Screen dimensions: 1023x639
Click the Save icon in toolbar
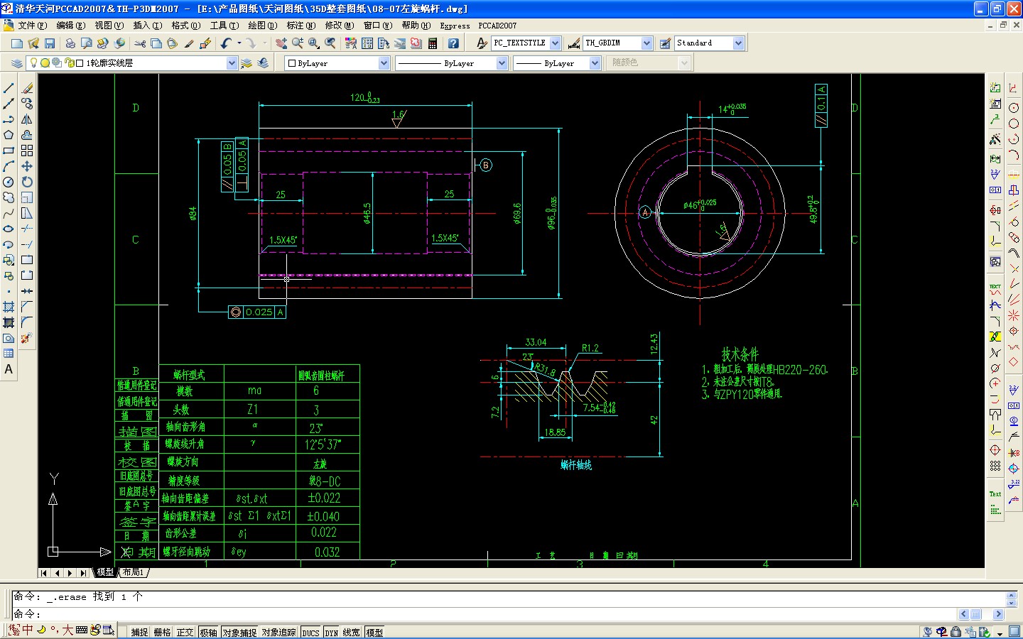click(49, 43)
